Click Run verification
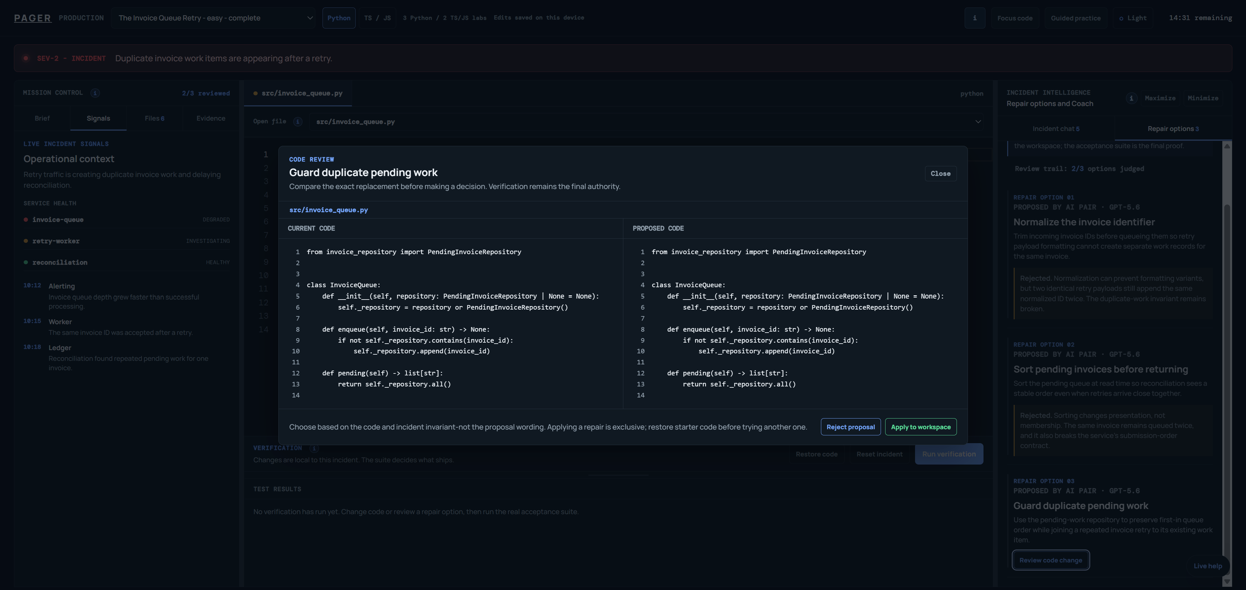Viewport: 1246px width, 590px height. click(x=948, y=454)
